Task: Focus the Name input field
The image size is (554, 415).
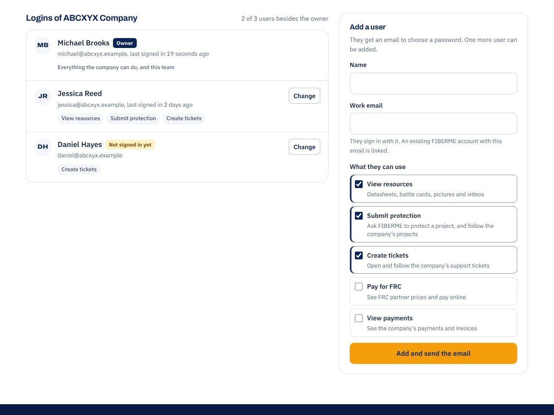Action: pyautogui.click(x=433, y=83)
